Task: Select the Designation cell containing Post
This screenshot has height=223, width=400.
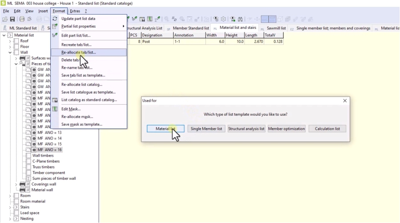Action: (x=157, y=41)
